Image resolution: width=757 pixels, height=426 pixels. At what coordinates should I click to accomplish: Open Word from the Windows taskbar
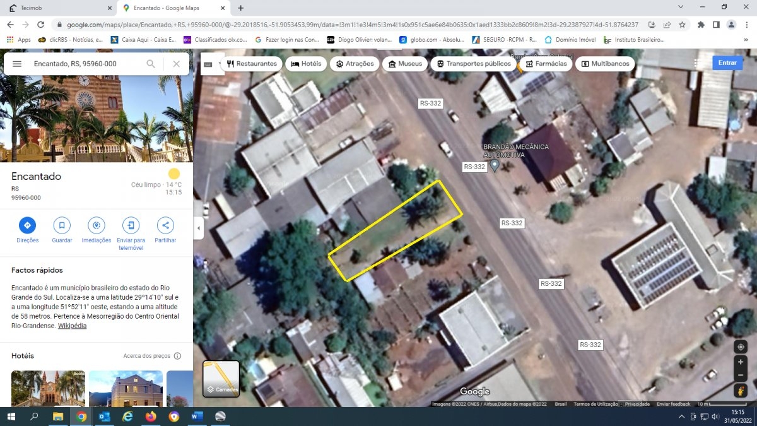[x=196, y=417]
